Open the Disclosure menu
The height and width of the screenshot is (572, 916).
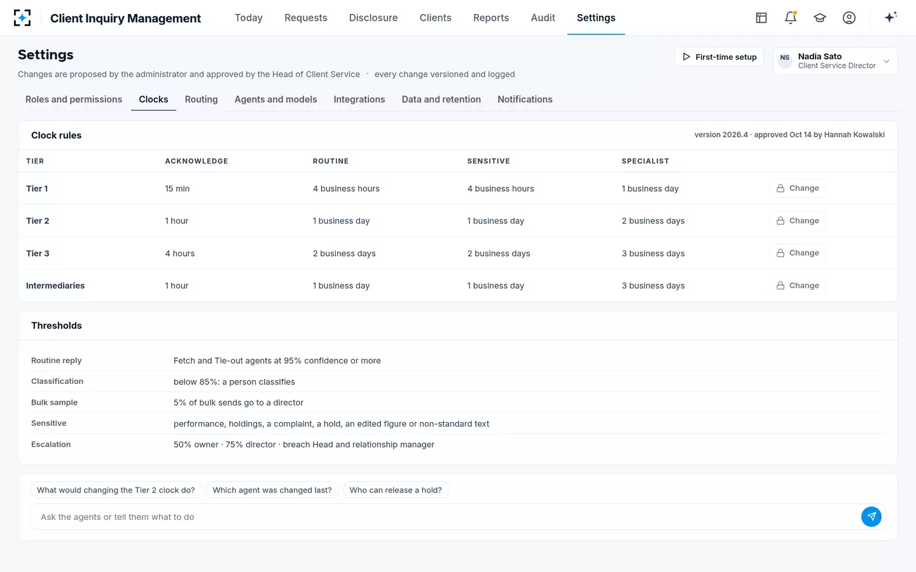pos(373,18)
